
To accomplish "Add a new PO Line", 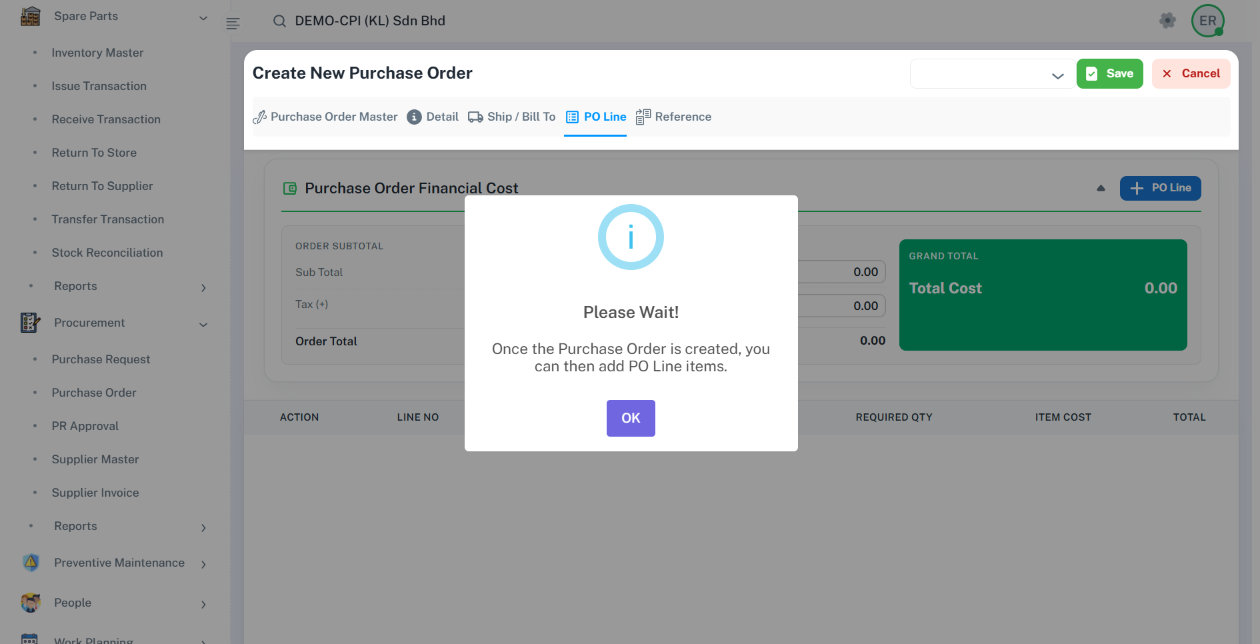I will (1160, 189).
